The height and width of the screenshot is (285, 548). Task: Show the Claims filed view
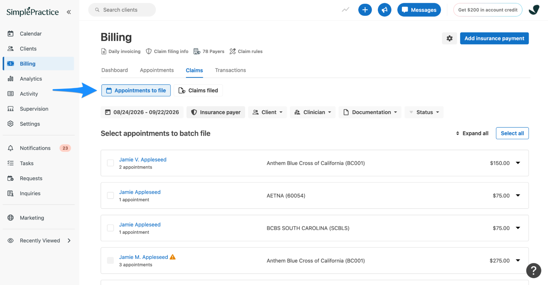pyautogui.click(x=198, y=91)
